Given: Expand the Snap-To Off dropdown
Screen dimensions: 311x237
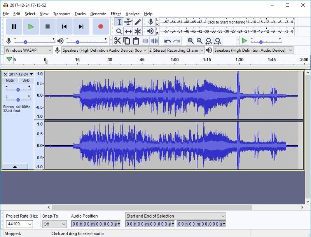Looking at the screenshot, I should 54,224.
